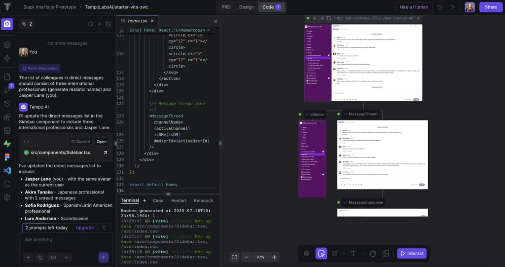Open the history clock icon in sidebar
The width and height of the screenshot is (505, 267).
click(7, 104)
